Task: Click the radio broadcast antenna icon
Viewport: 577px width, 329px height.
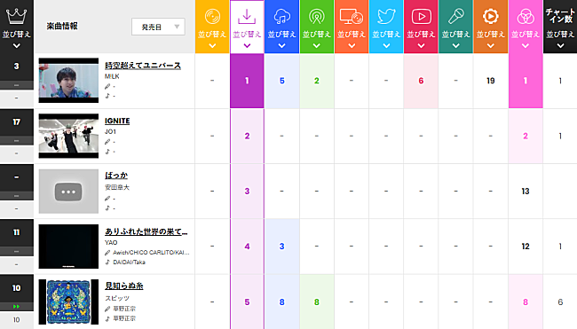Action: click(317, 17)
